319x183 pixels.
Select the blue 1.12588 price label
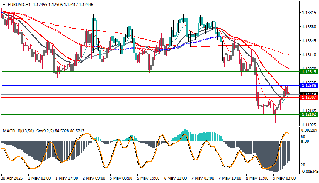click(309, 86)
